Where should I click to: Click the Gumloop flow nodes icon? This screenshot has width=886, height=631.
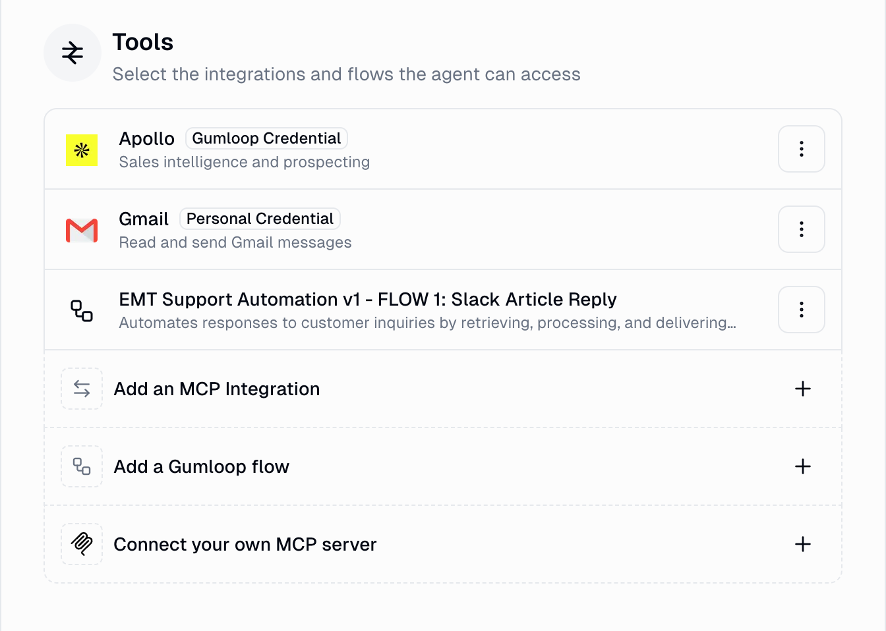tap(82, 466)
